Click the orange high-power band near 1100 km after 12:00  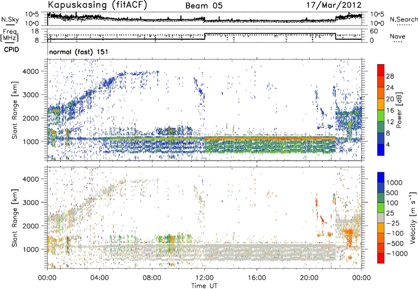269,138
